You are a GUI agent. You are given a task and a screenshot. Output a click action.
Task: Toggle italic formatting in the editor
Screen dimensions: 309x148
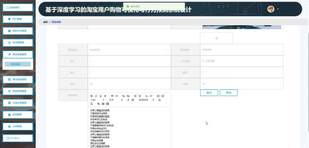click(96, 96)
